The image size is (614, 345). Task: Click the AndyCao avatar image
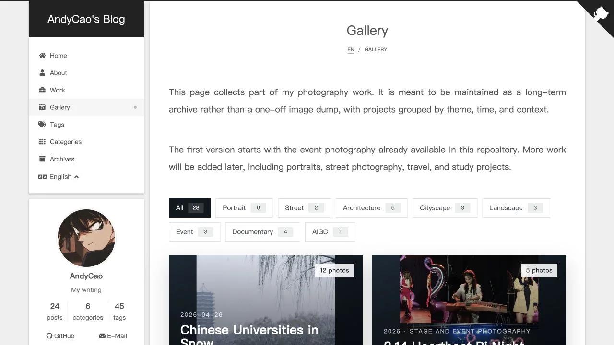point(86,238)
